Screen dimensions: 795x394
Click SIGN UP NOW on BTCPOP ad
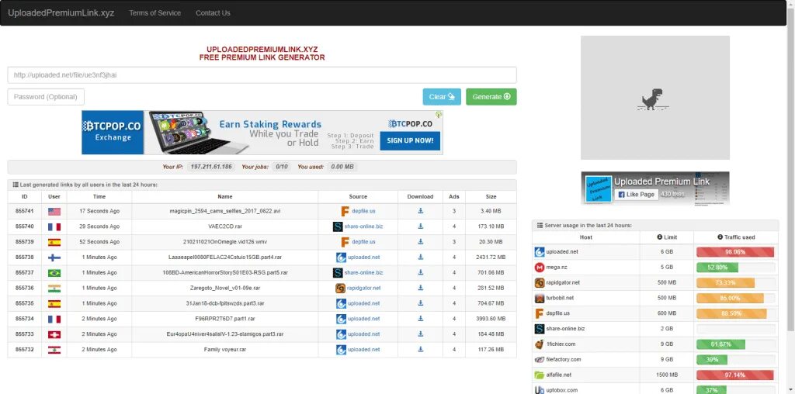[410, 141]
